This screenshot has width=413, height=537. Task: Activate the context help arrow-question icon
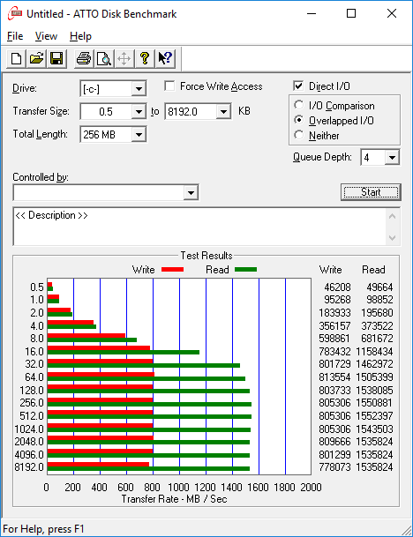(x=165, y=58)
